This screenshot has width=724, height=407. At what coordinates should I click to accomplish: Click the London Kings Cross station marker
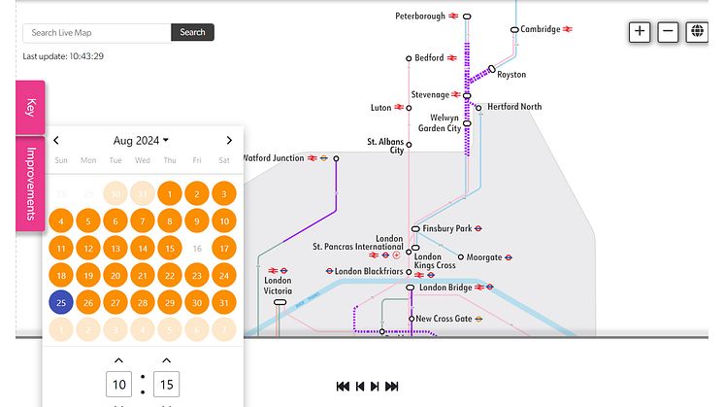click(415, 248)
